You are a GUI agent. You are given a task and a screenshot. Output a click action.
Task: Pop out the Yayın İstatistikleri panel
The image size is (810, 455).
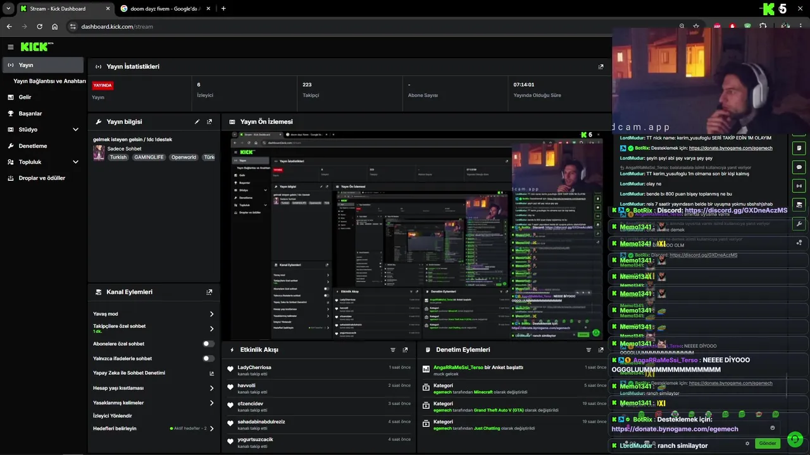(601, 66)
